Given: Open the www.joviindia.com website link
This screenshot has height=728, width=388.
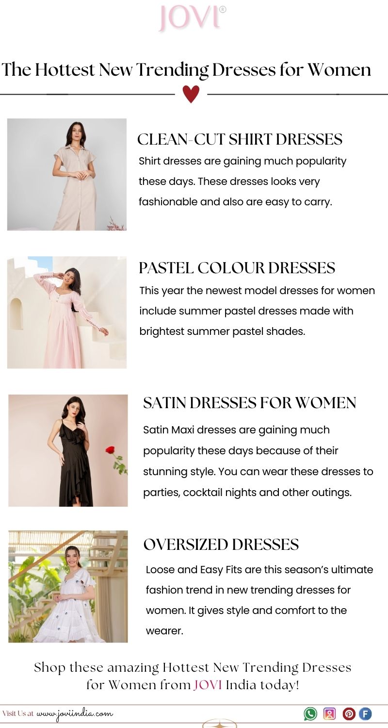Looking at the screenshot, I should pyautogui.click(x=75, y=714).
